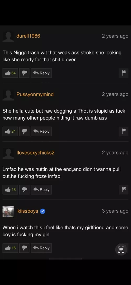Screen dimensions: 131x285
Task: Flag durell1986's comment as inappropriate
Action: (124, 73)
